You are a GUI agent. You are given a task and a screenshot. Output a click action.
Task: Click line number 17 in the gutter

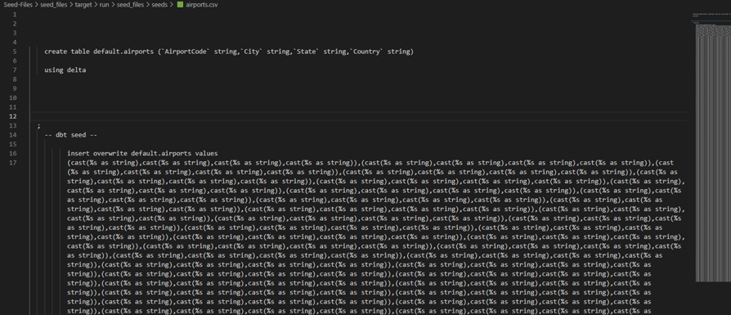[x=13, y=162]
